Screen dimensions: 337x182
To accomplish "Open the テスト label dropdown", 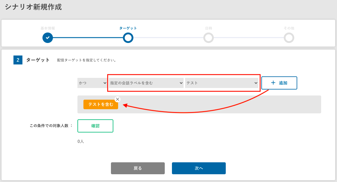I will (222, 83).
